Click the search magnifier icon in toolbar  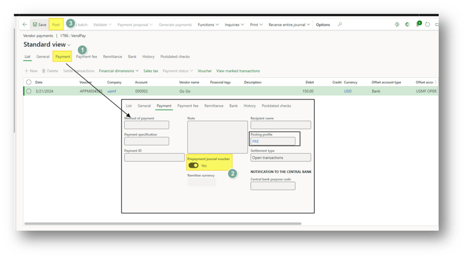(x=340, y=25)
